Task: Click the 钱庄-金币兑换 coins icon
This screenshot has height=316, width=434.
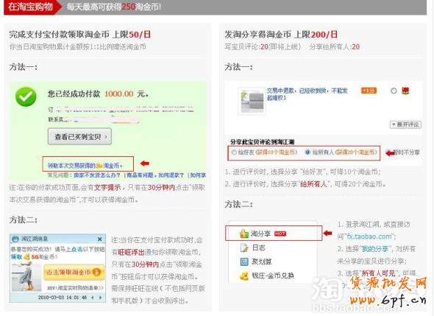Action: point(244,275)
